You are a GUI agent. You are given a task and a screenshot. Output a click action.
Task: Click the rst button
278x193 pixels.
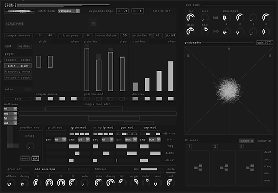[35, 158]
